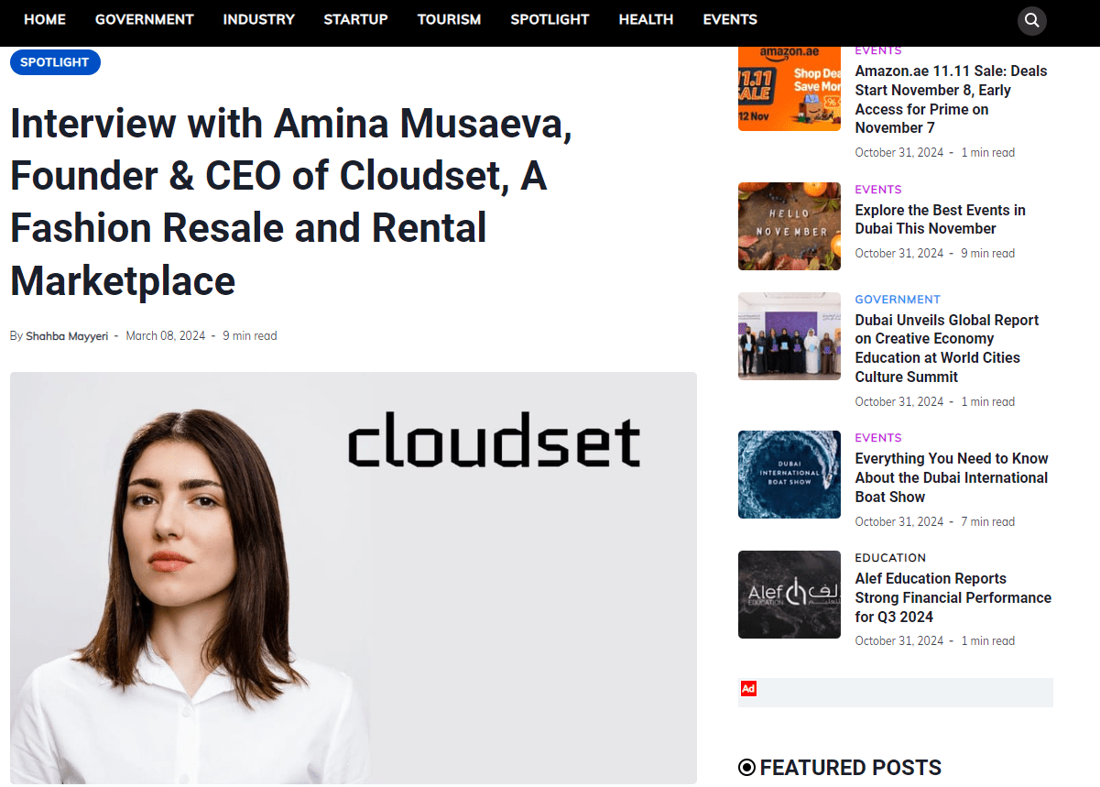Read the Dubai Unveils Global Report article
This screenshot has height=787, width=1100.
click(946, 348)
